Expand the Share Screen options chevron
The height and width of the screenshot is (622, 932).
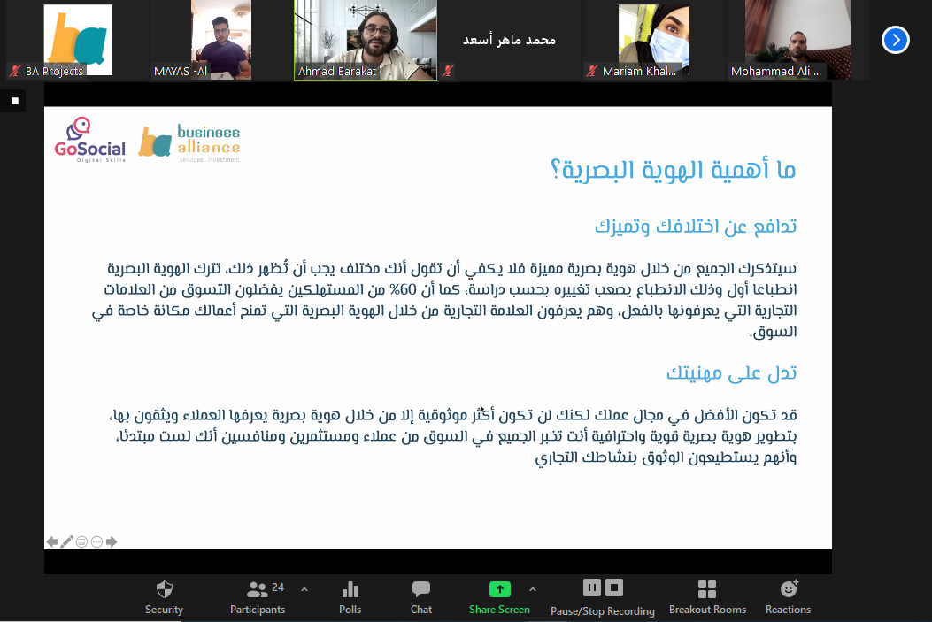[x=533, y=588]
